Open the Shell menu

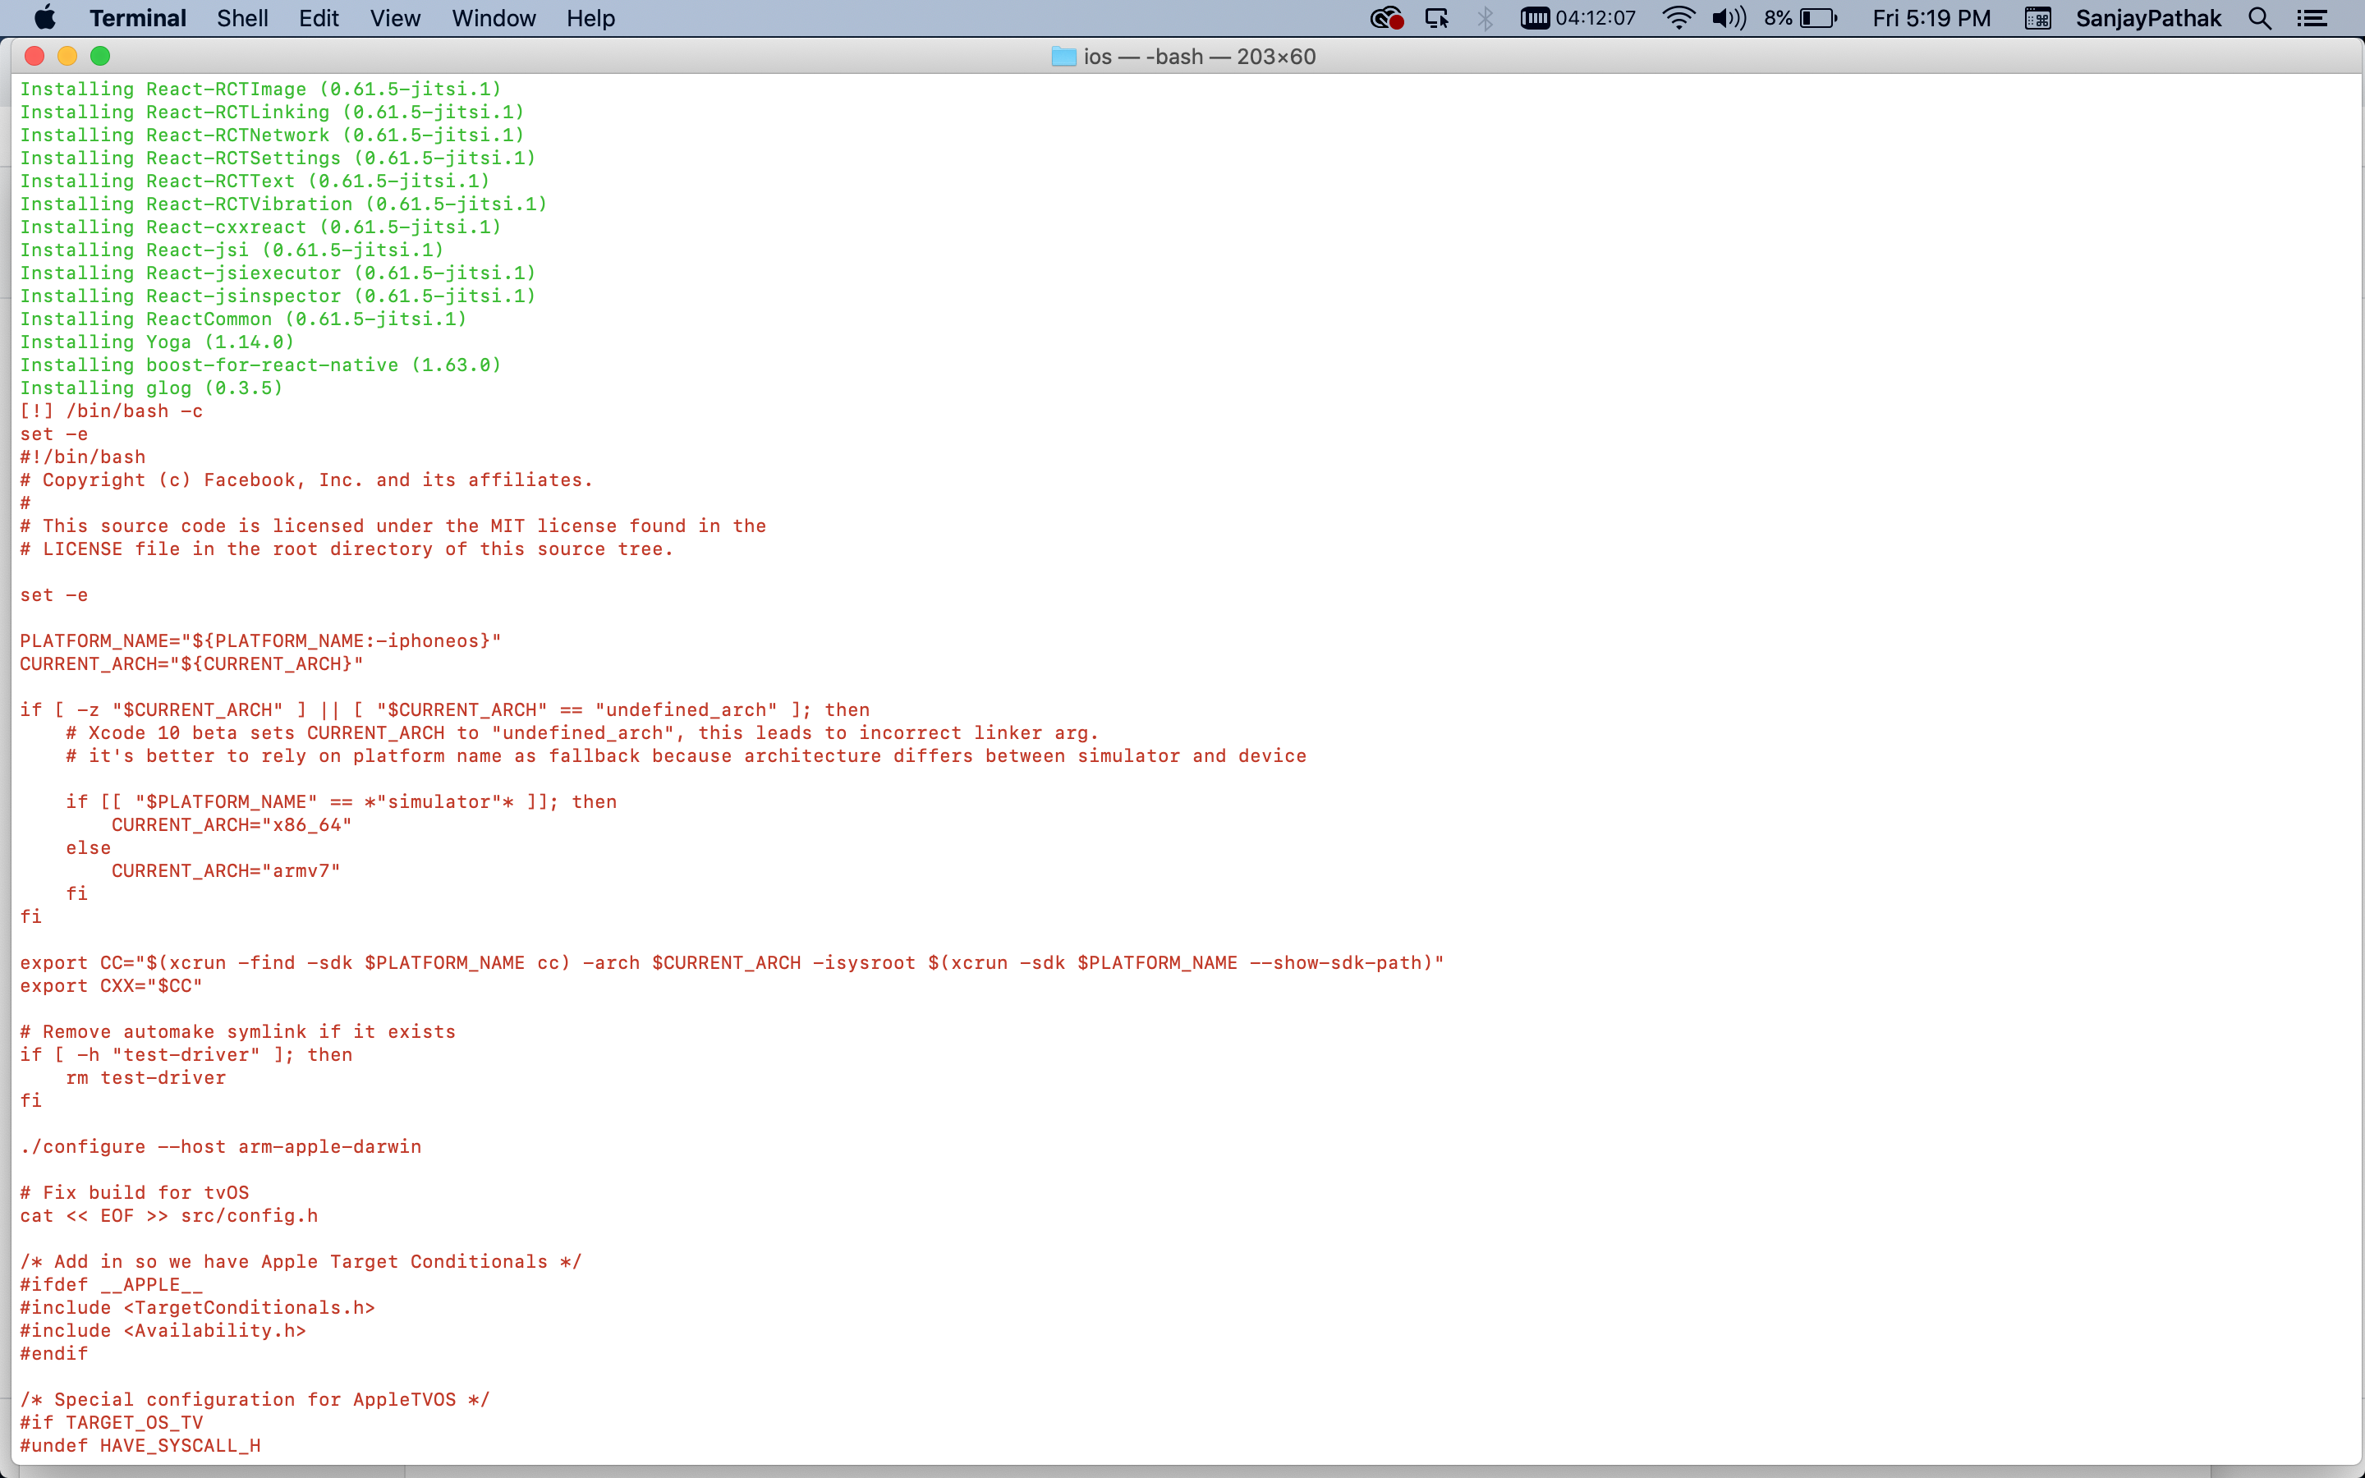(x=242, y=17)
